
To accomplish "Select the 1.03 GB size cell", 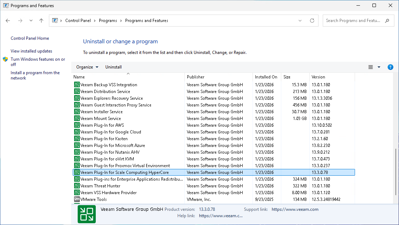I will coord(299,118).
